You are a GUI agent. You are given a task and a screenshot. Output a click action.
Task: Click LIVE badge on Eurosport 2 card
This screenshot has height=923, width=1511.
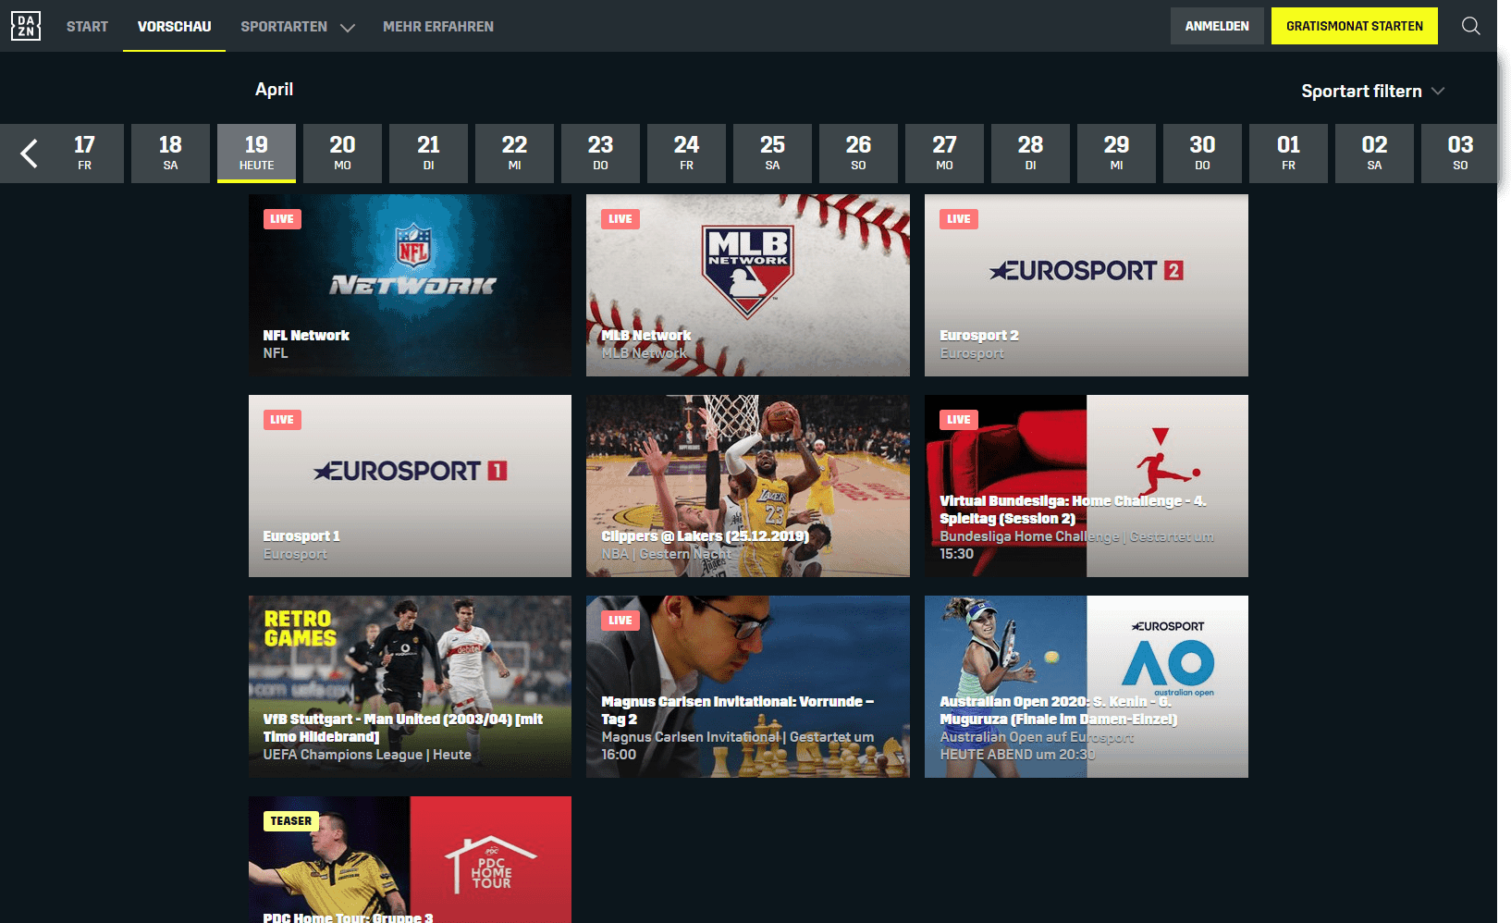959,219
